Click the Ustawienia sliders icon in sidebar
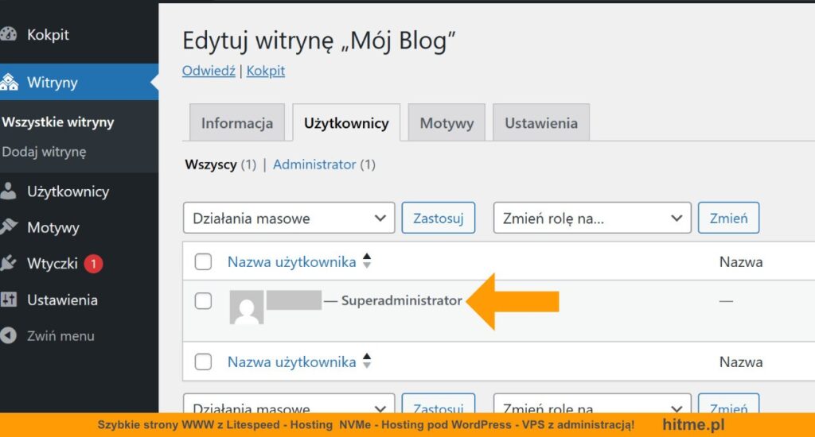Viewport: 815px width, 437px height. 8,300
